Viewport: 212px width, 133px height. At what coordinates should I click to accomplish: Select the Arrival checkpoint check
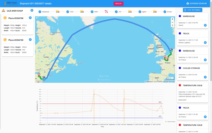[165, 12]
